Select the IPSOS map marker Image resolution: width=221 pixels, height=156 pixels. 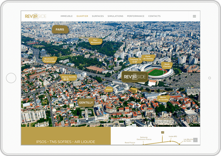[x=109, y=90]
